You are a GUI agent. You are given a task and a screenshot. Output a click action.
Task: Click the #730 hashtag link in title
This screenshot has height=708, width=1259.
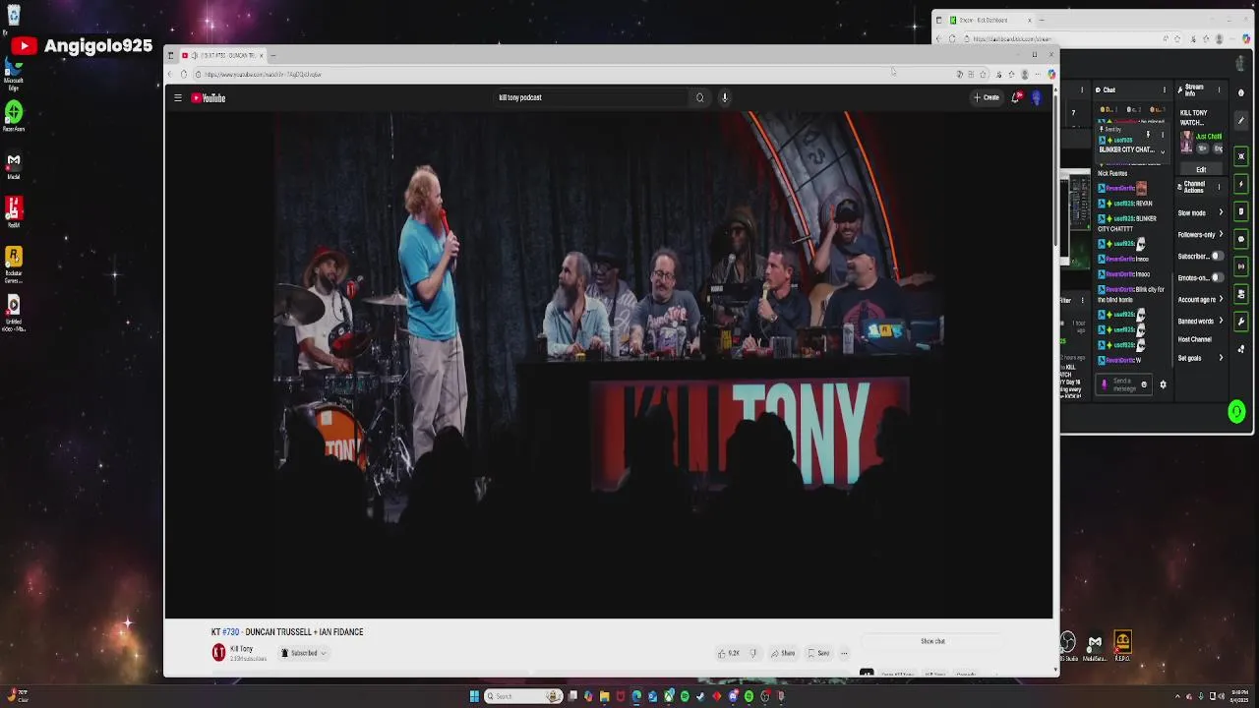coord(230,632)
